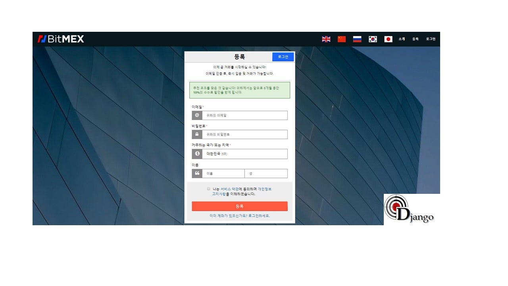508x286 pixels.
Task: Select the Japanese flag language option
Action: 387,39
